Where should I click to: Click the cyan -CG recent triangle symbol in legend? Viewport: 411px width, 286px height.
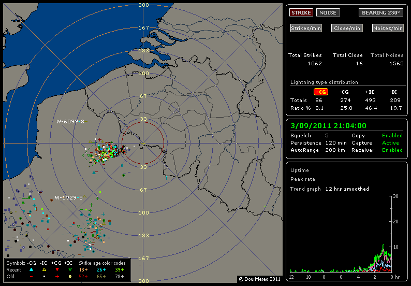(32, 270)
